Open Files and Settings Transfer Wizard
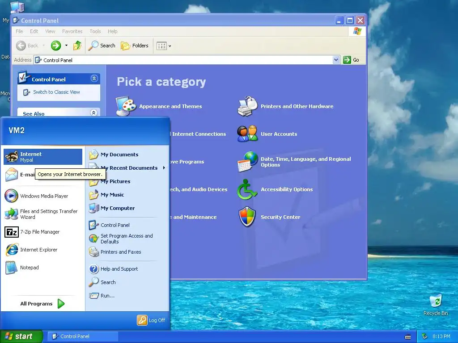Viewport: 458px width, 343px height. click(43, 214)
